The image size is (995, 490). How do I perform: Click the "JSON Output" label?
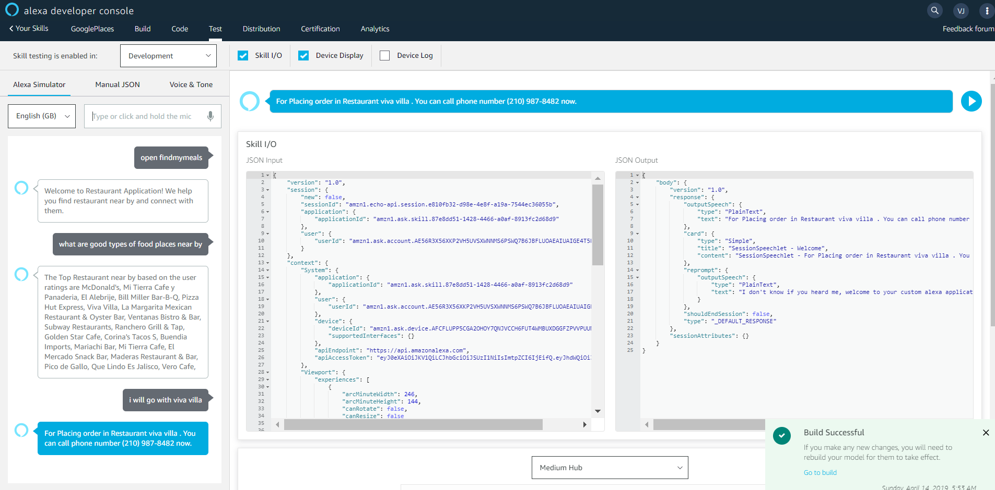(636, 160)
